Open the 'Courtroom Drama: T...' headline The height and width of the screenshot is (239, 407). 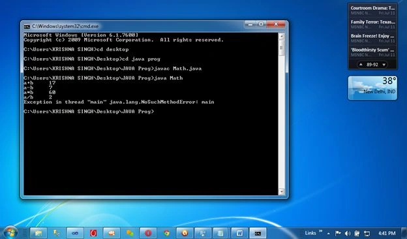(372, 8)
